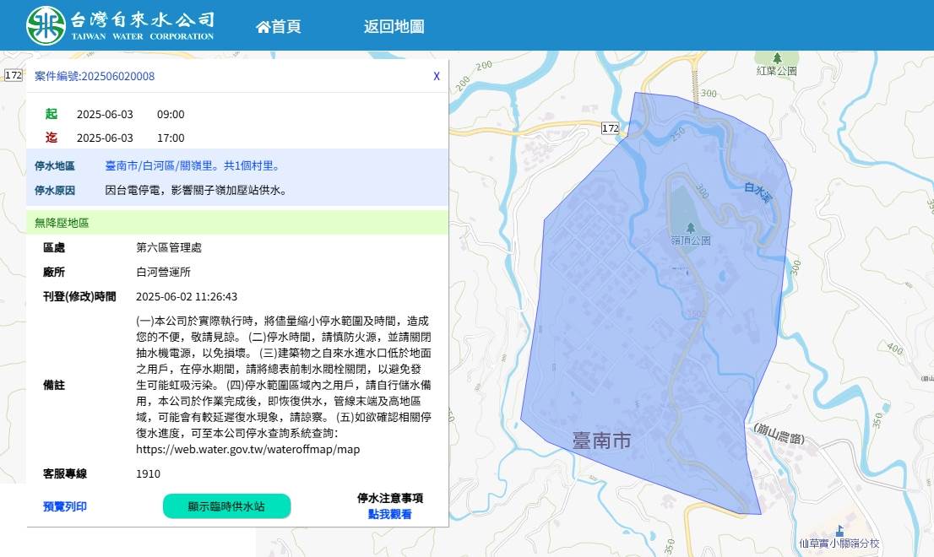Viewport: 934px width, 557px height.
Task: Go to 返回地圖 in the top navigation
Action: pyautogui.click(x=394, y=27)
